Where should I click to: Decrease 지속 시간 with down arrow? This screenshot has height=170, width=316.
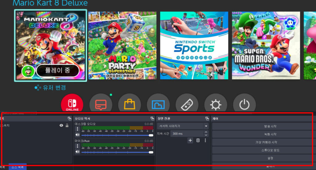pos(206,135)
